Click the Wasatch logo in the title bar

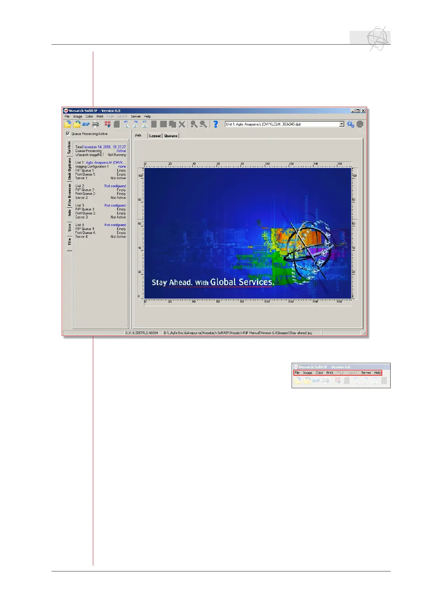coord(66,111)
